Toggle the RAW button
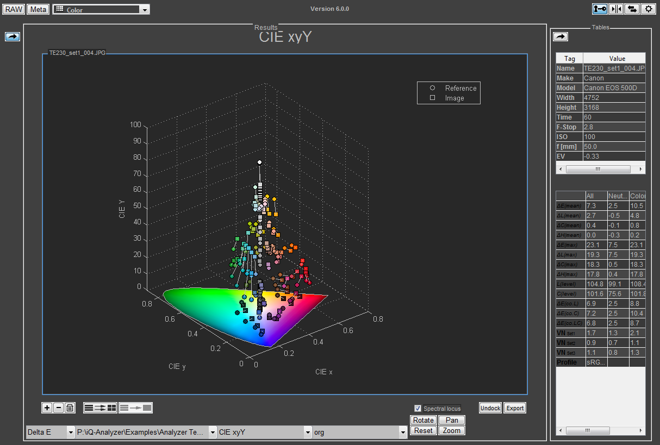The width and height of the screenshot is (660, 445). [x=14, y=9]
